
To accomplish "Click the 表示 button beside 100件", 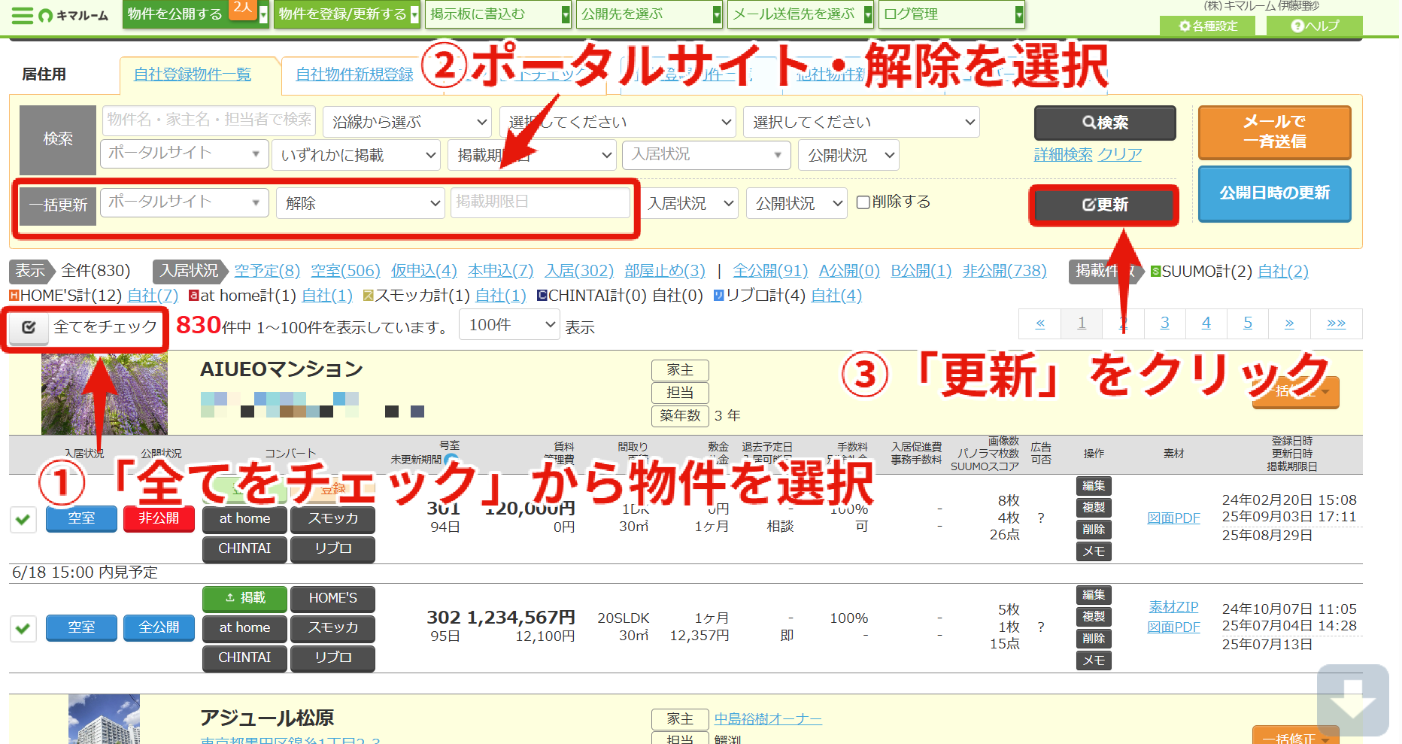I will pyautogui.click(x=580, y=328).
